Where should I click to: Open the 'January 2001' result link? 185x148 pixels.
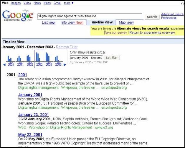coord(30,95)
